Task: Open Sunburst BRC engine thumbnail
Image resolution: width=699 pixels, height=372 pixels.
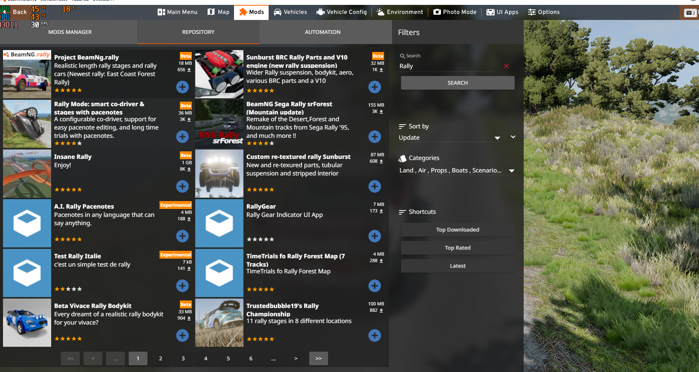Action: pos(219,74)
